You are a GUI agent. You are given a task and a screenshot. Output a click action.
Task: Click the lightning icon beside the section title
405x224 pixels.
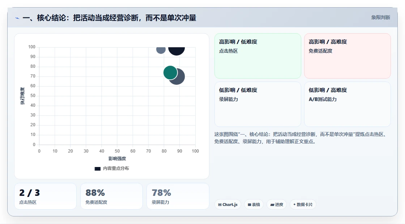tap(17, 18)
